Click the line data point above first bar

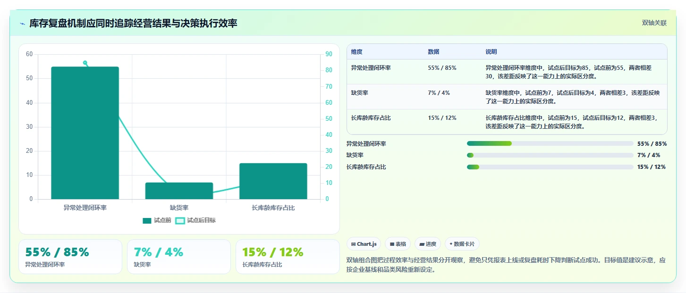point(85,62)
